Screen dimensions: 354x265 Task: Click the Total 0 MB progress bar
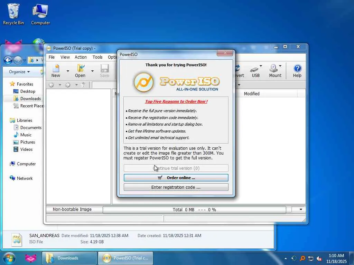[x=194, y=209]
